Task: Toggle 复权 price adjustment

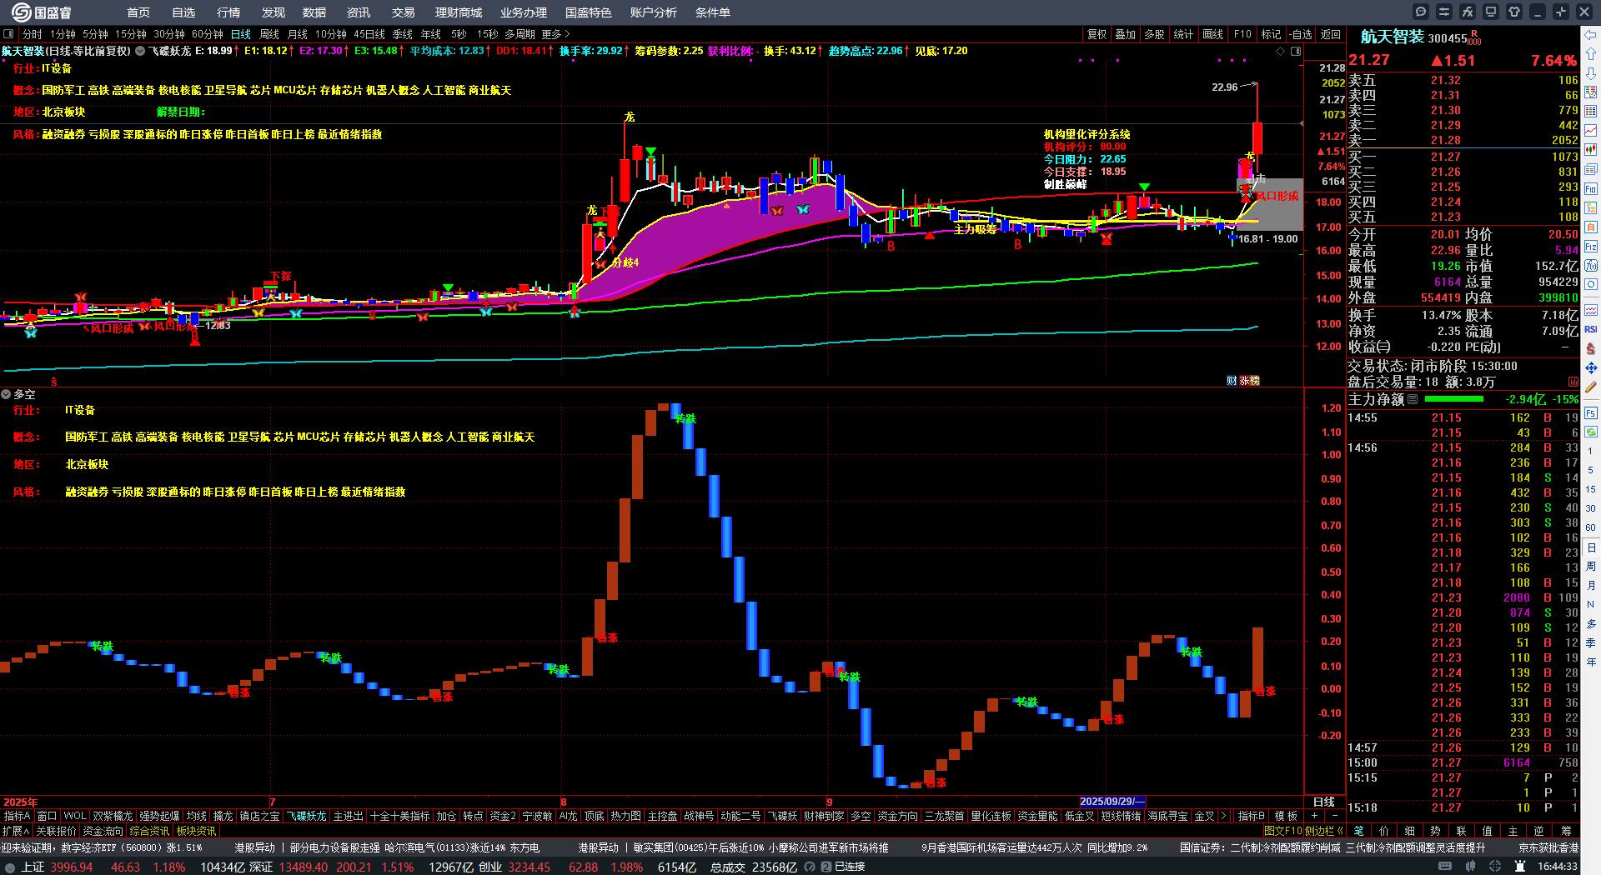Action: pyautogui.click(x=1097, y=34)
